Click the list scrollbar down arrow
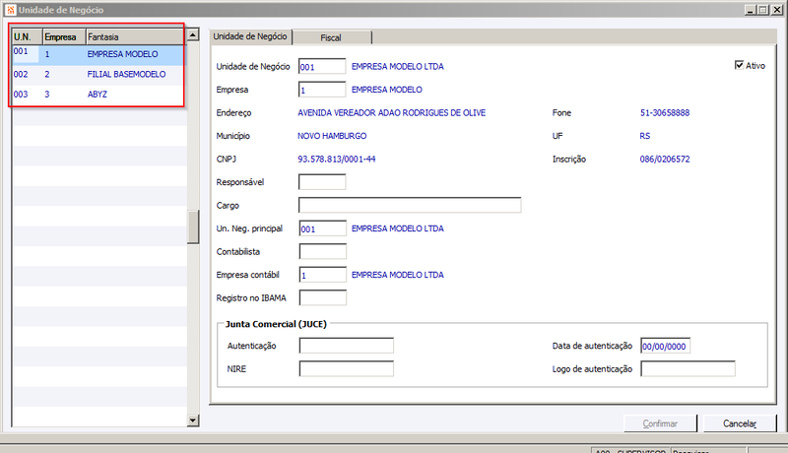788x453 pixels. click(193, 421)
